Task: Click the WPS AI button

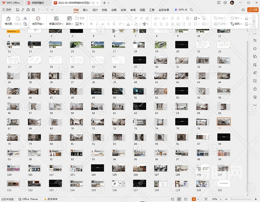Action: point(181,10)
